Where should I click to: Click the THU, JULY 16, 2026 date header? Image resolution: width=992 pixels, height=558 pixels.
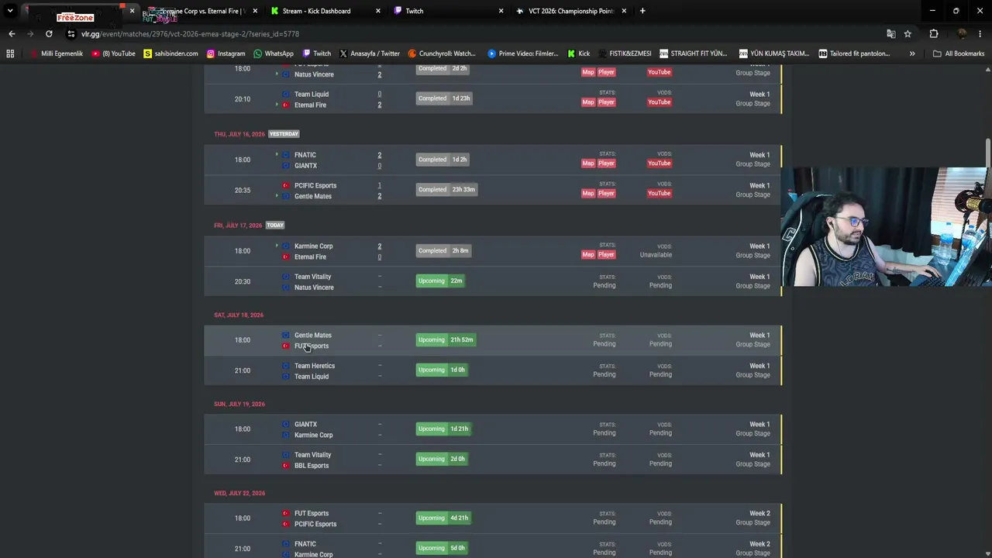[x=239, y=134]
